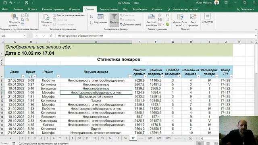Sort descending Z to A
Screen dimensions: 258x145
92,23
